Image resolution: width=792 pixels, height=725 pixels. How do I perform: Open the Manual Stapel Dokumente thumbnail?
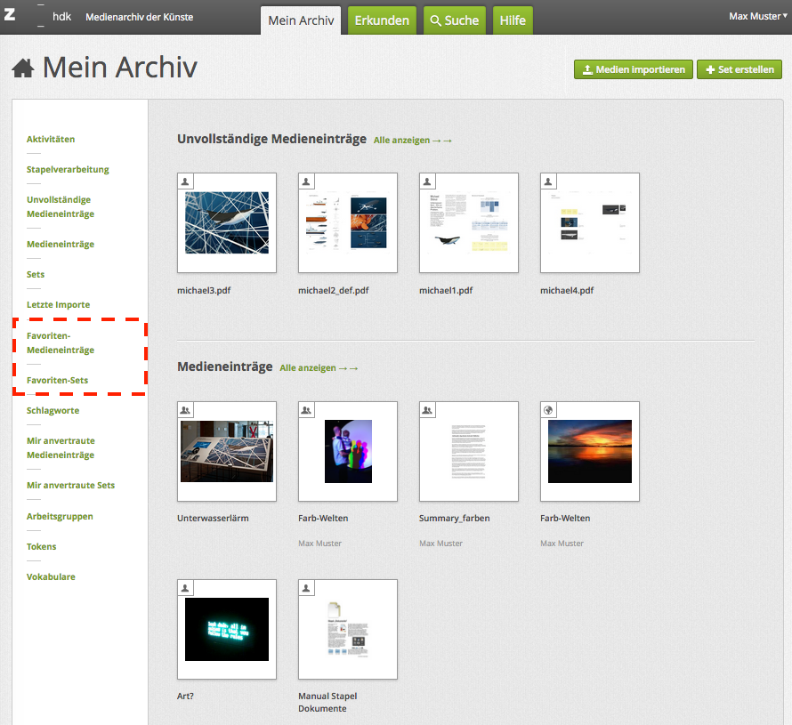click(347, 629)
